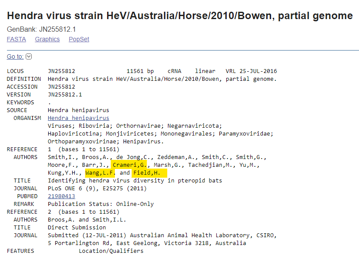The width and height of the screenshot is (359, 255).
Task: Click the 'Publication Status: Online-Only' remark
Action: click(x=101, y=204)
